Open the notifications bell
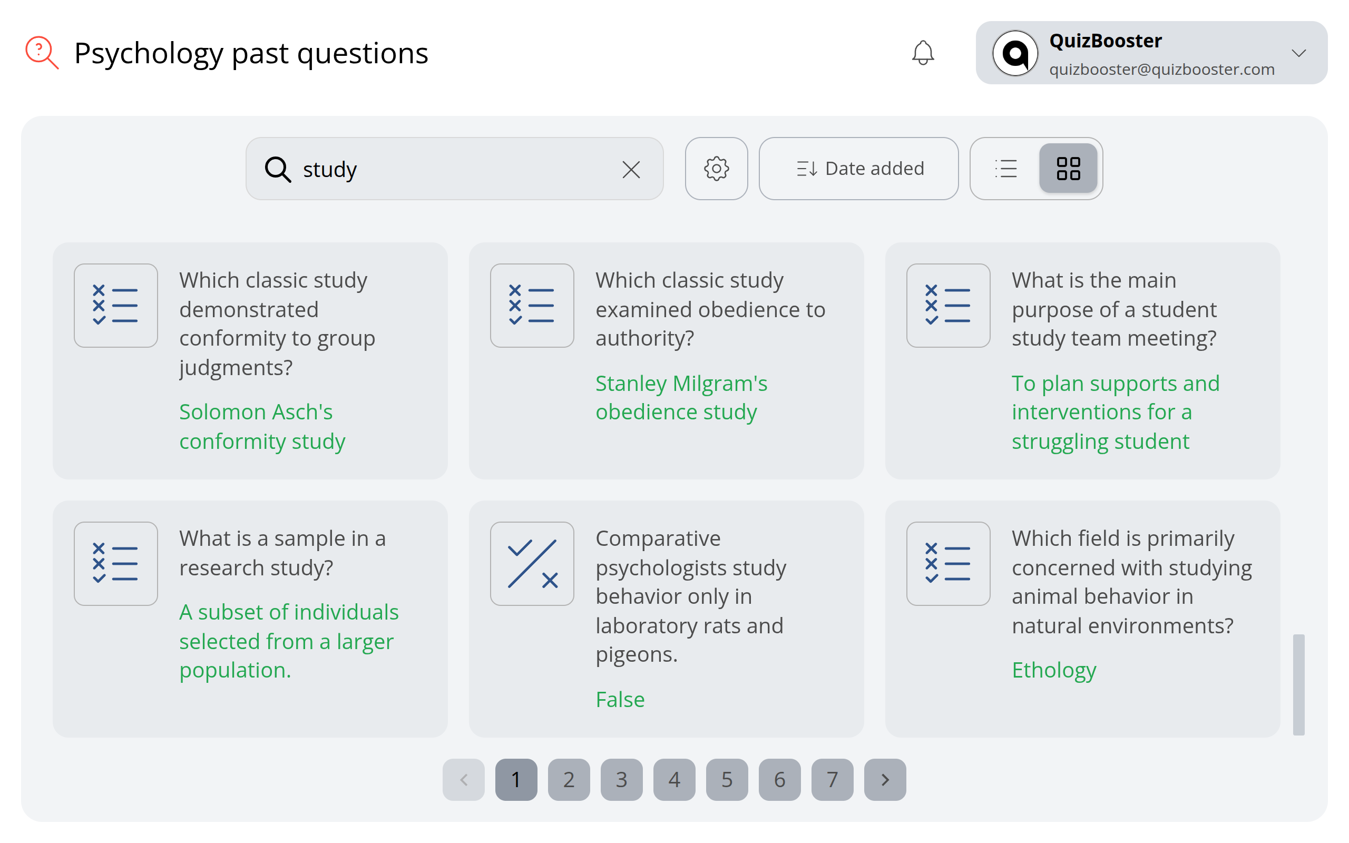This screenshot has width=1349, height=843. tap(923, 53)
